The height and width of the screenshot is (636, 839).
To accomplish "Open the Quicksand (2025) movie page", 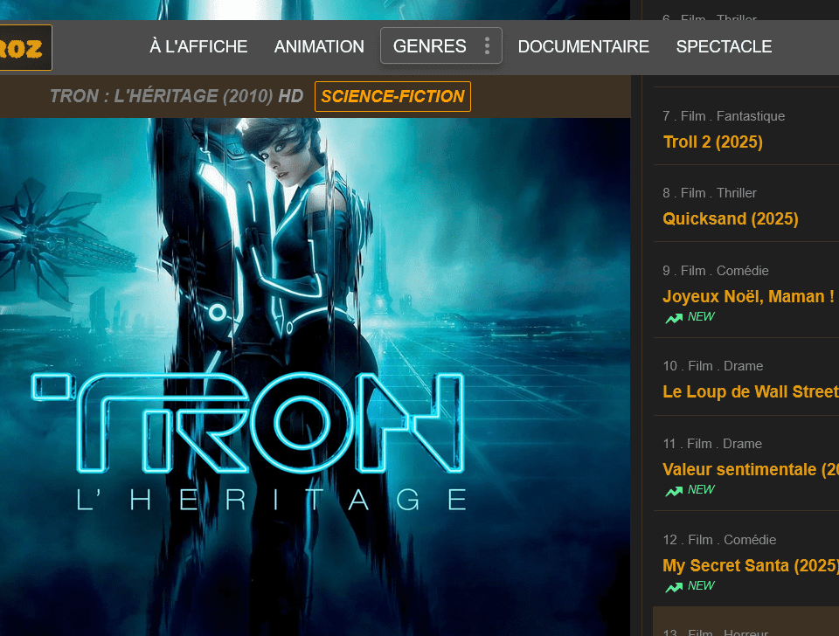I will click(731, 218).
